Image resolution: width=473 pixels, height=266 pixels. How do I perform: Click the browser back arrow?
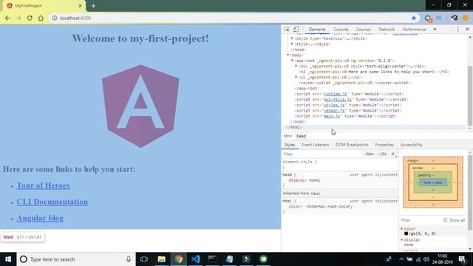tap(7, 18)
